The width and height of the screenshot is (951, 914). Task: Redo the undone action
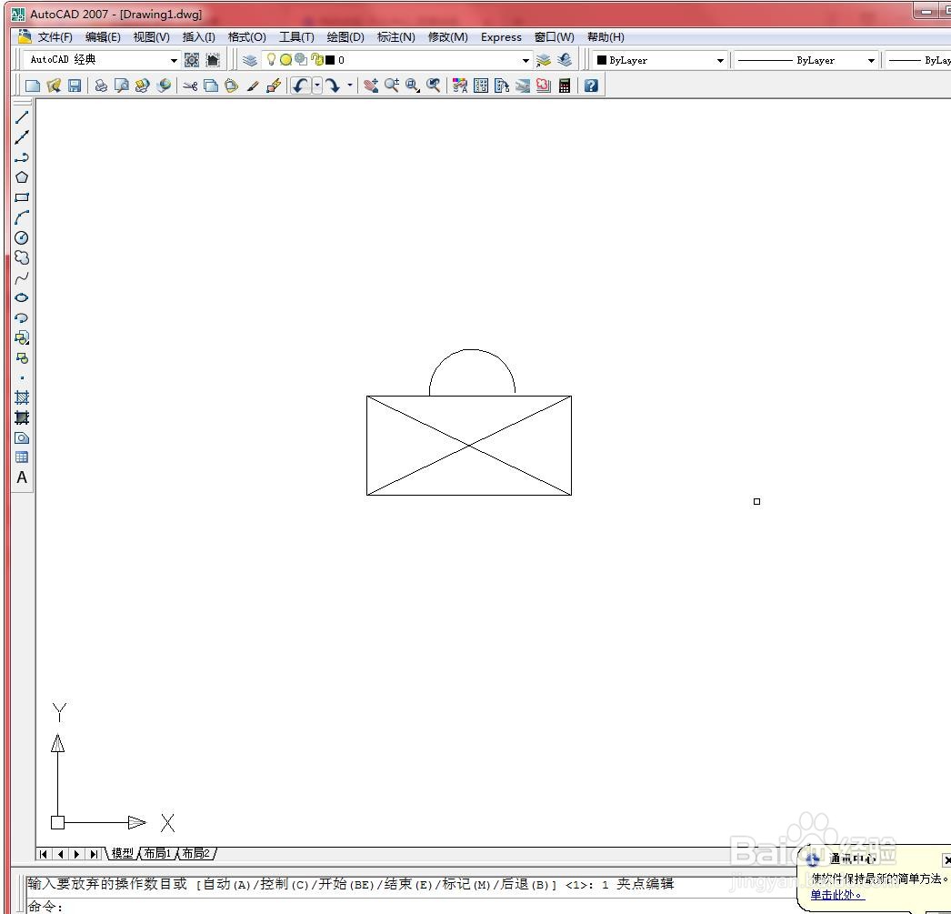333,86
